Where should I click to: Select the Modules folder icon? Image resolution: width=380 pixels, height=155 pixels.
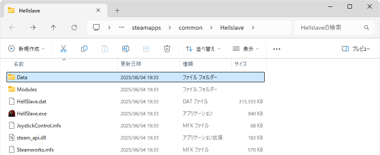[12, 89]
